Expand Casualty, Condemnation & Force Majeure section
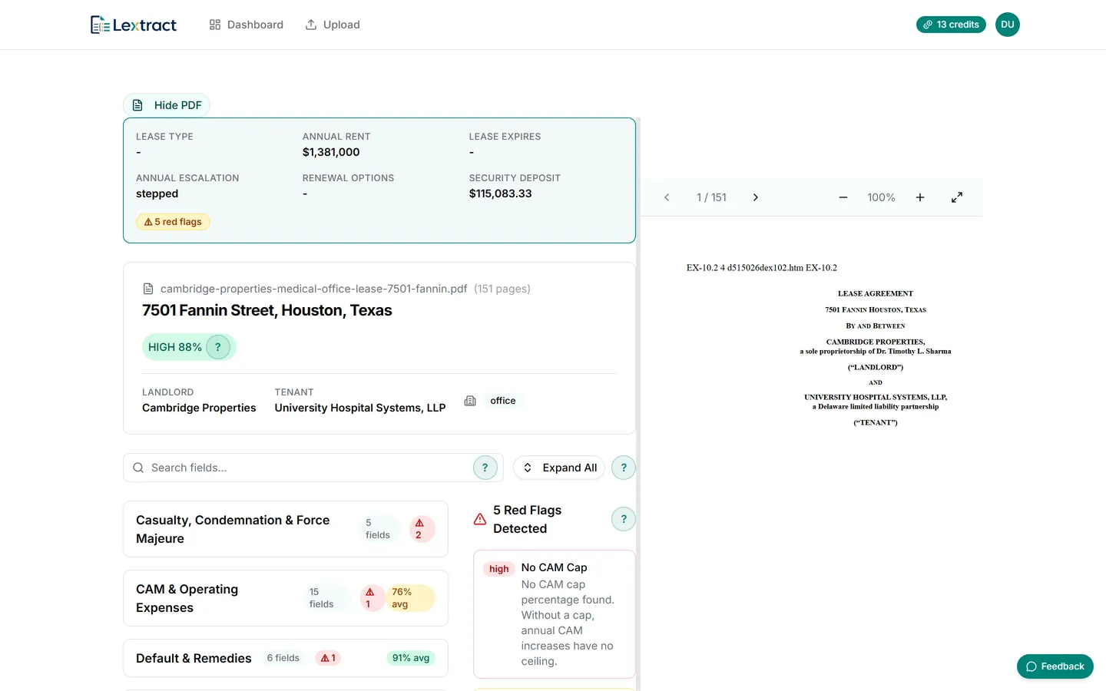The image size is (1106, 691). [286, 529]
